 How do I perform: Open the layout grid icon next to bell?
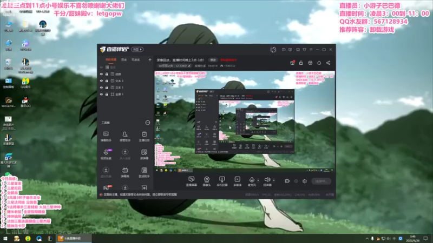[310, 63]
